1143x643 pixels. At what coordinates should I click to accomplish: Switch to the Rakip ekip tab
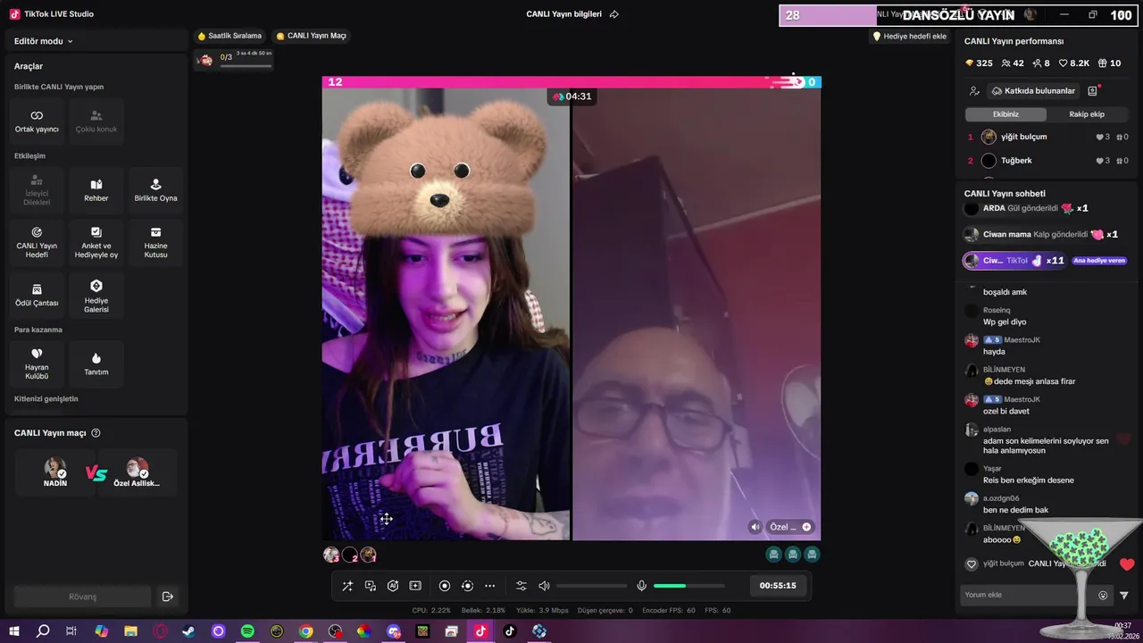(x=1087, y=114)
